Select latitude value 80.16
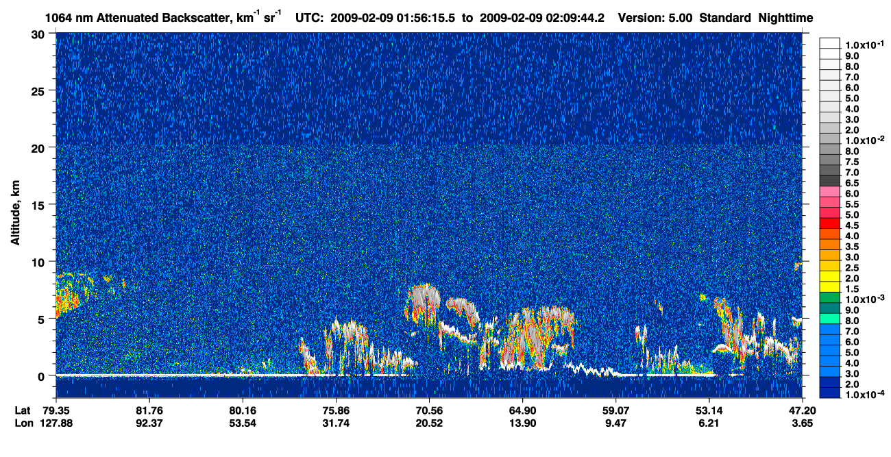This screenshot has width=891, height=457. [x=242, y=410]
